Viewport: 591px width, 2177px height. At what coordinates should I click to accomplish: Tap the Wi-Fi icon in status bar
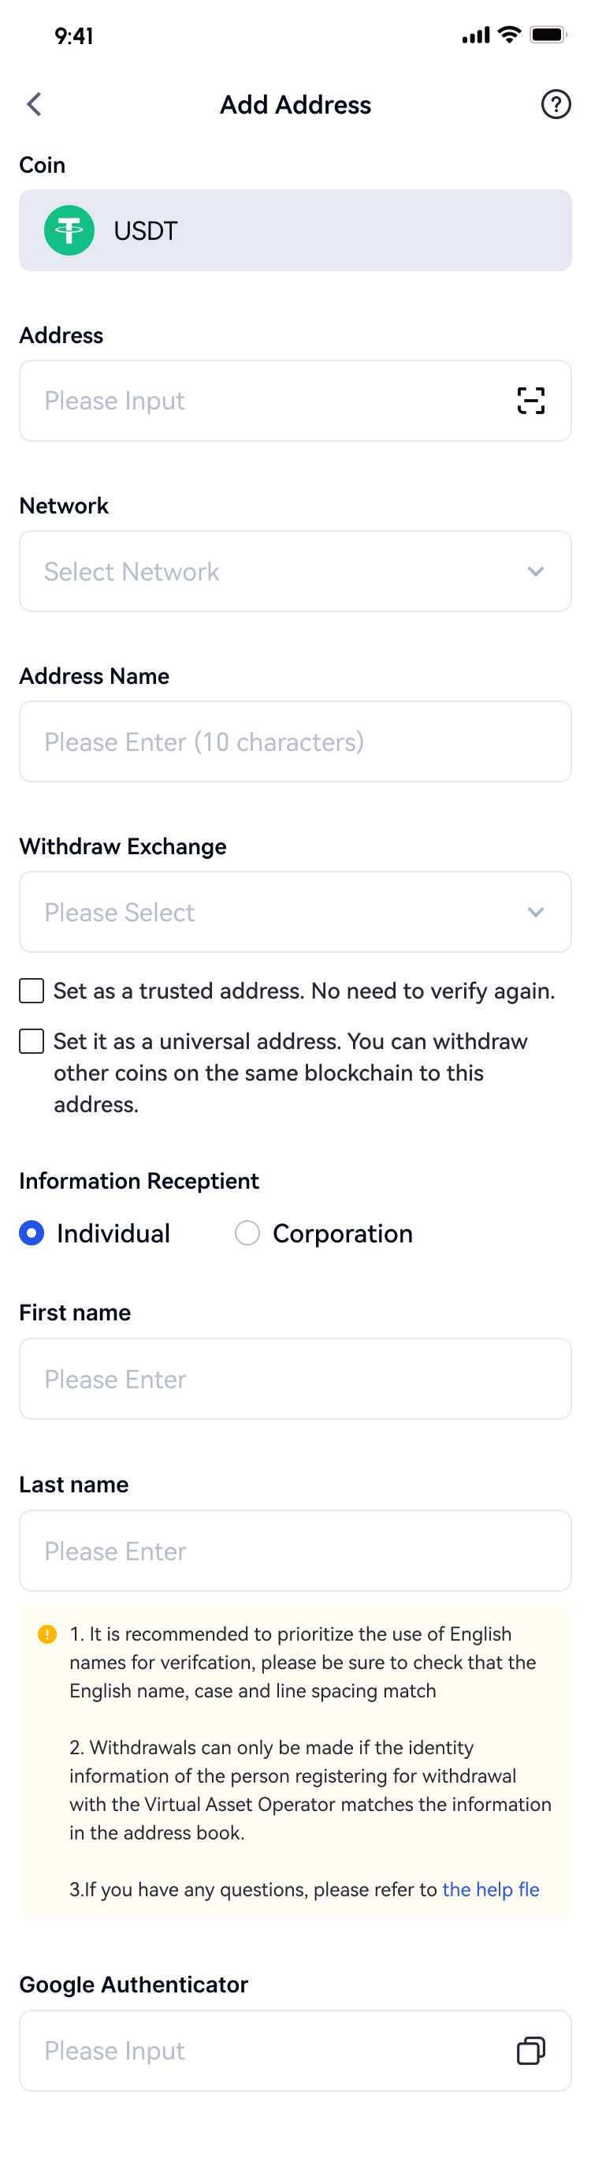509,35
